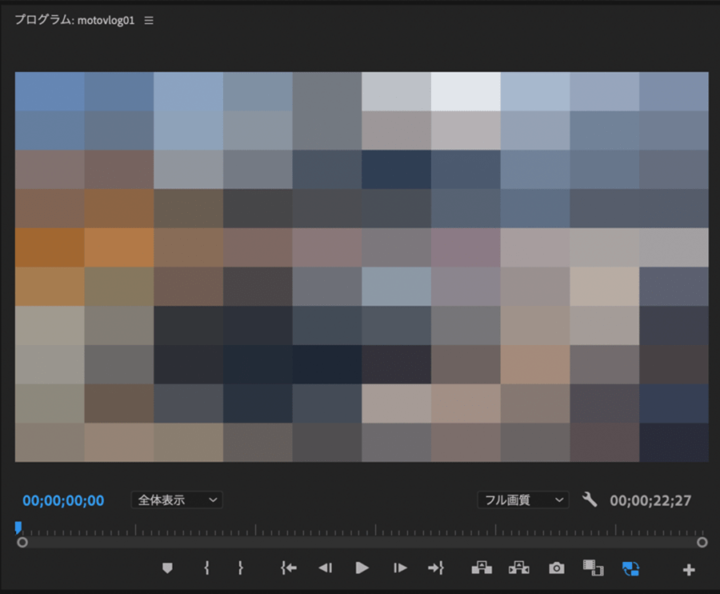
Task: Open the フル画質 playback quality dropdown
Action: [522, 500]
